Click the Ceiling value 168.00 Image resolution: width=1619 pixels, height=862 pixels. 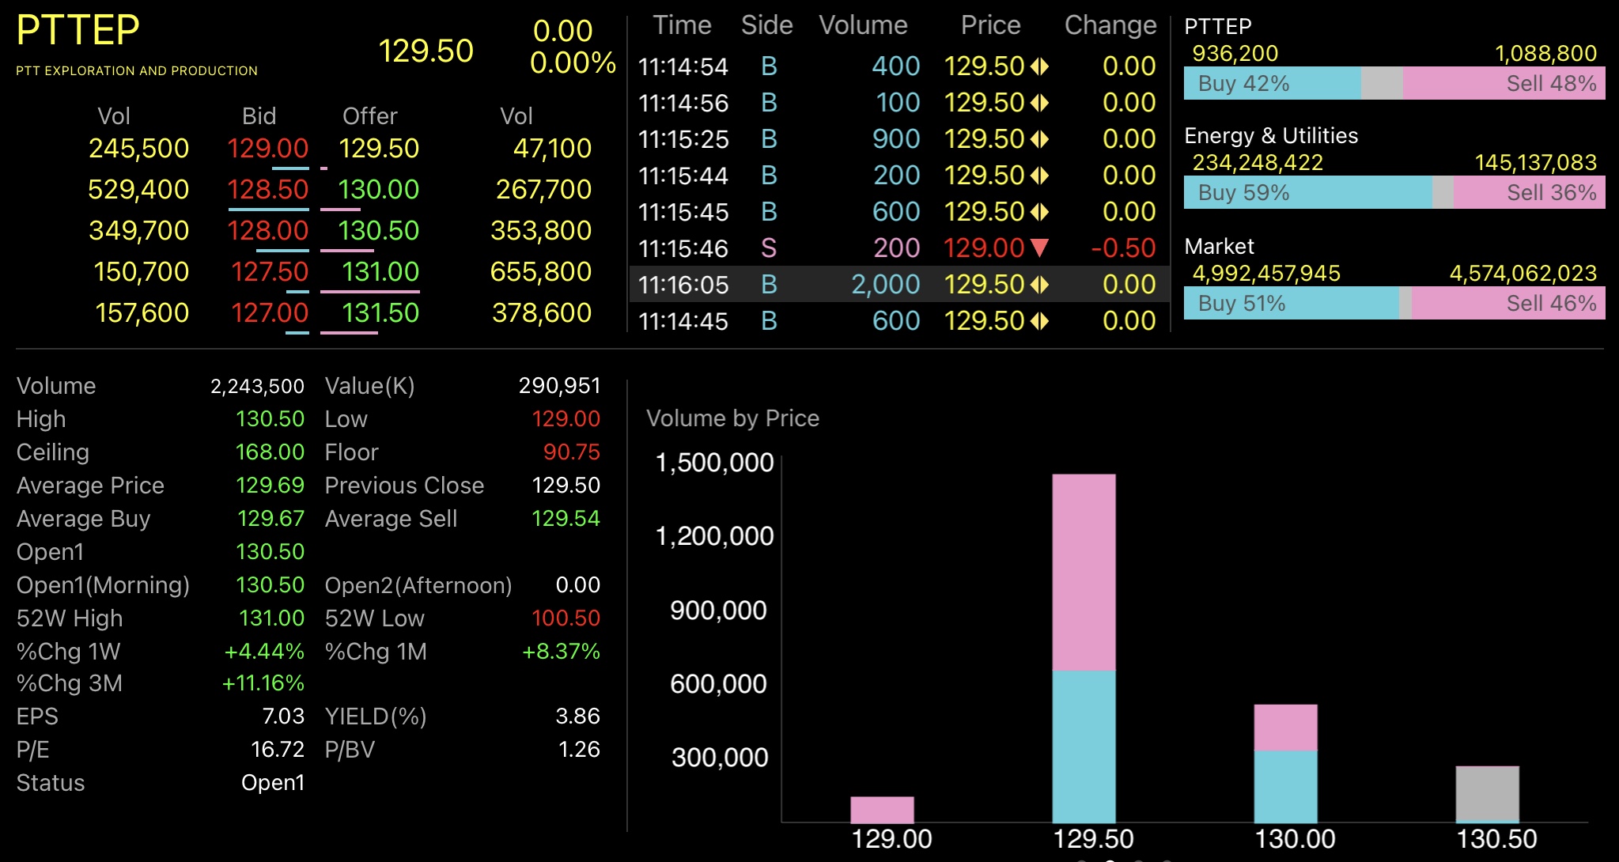(x=270, y=452)
